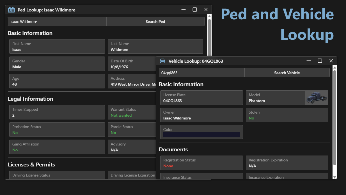
Task: Click the dark navy vehicle Color swatch
Action: click(201, 135)
